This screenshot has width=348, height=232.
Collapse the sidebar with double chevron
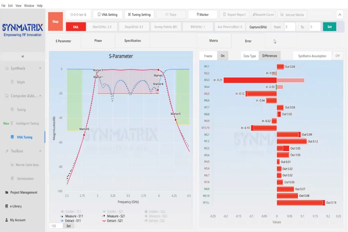23,56
